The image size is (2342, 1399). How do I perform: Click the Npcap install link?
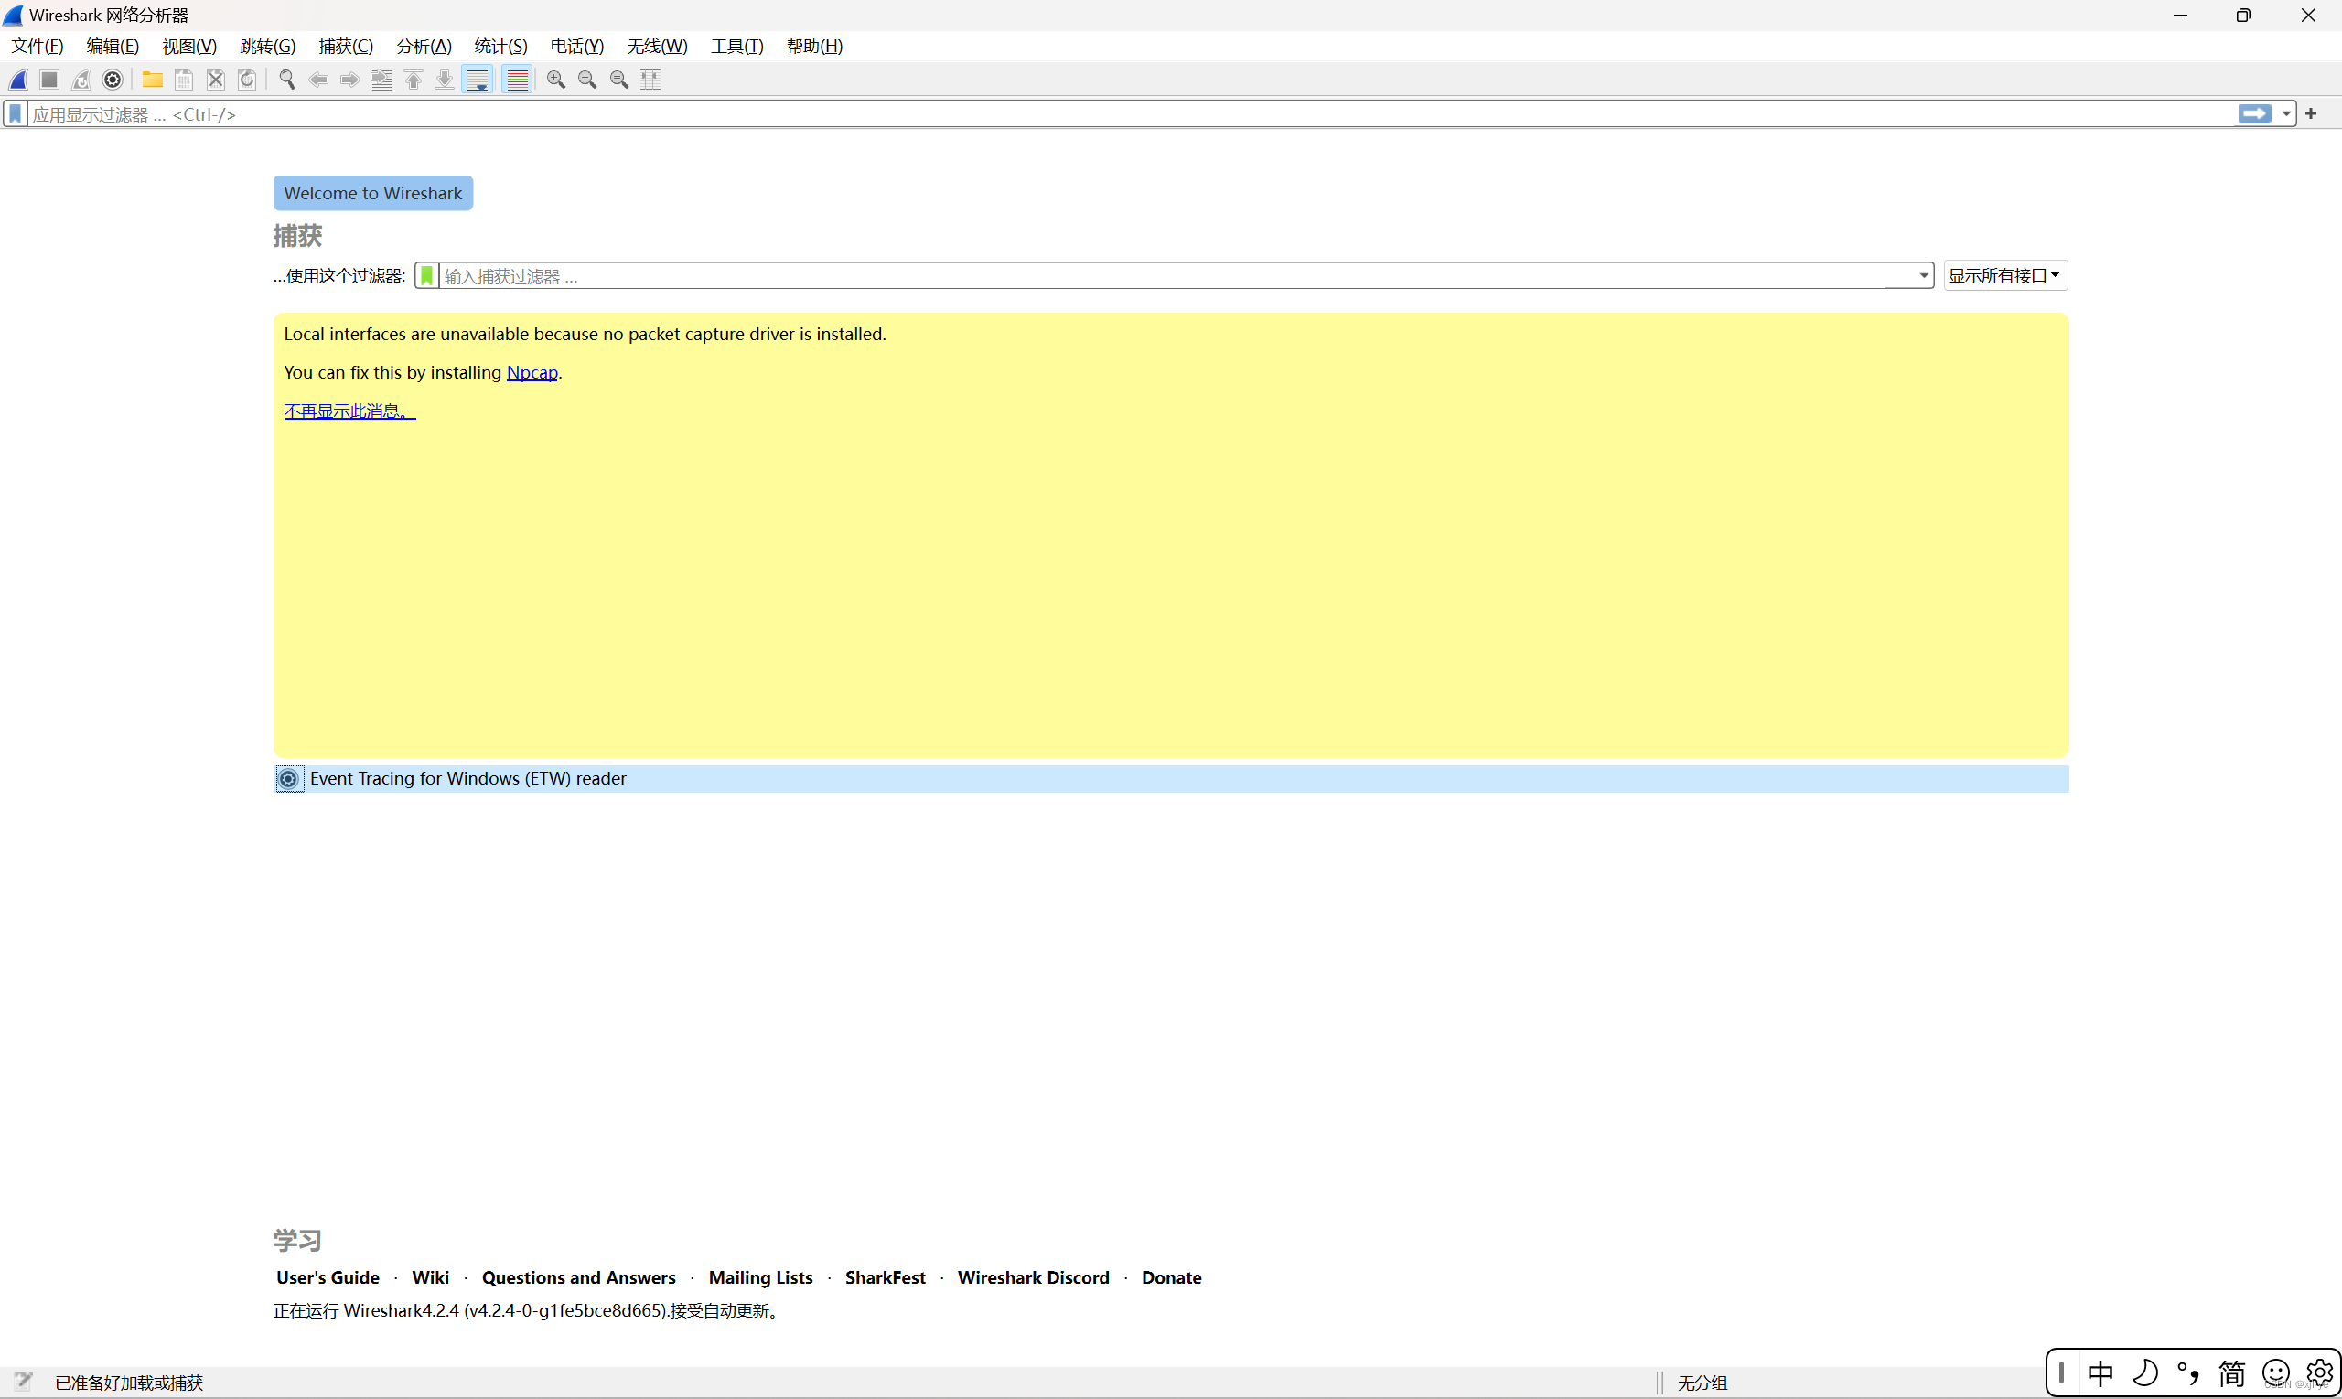click(532, 372)
